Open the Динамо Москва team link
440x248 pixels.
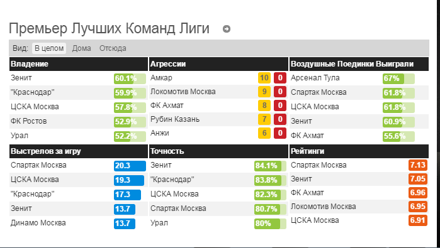pos(38,223)
